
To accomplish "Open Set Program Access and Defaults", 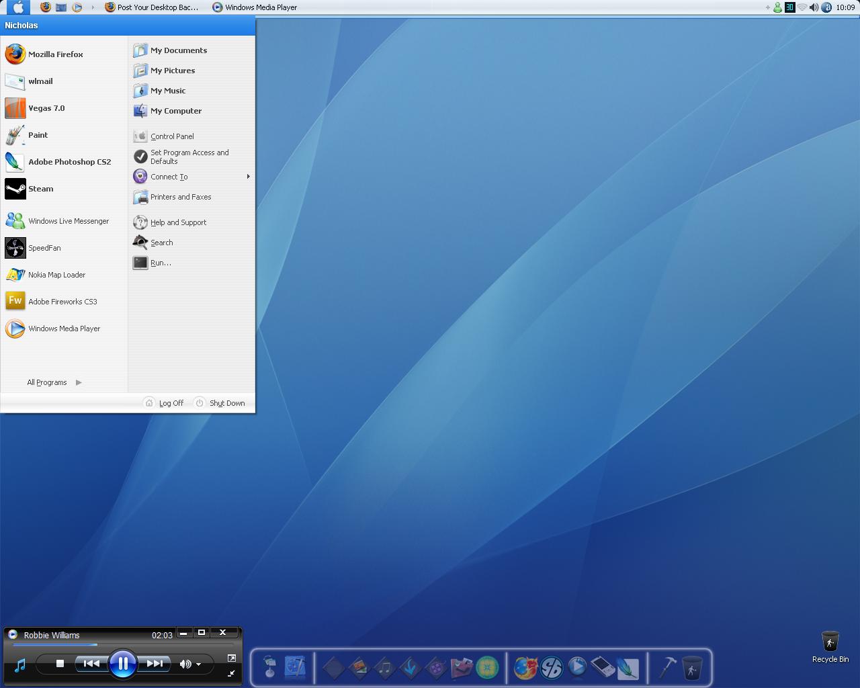I will click(x=191, y=157).
